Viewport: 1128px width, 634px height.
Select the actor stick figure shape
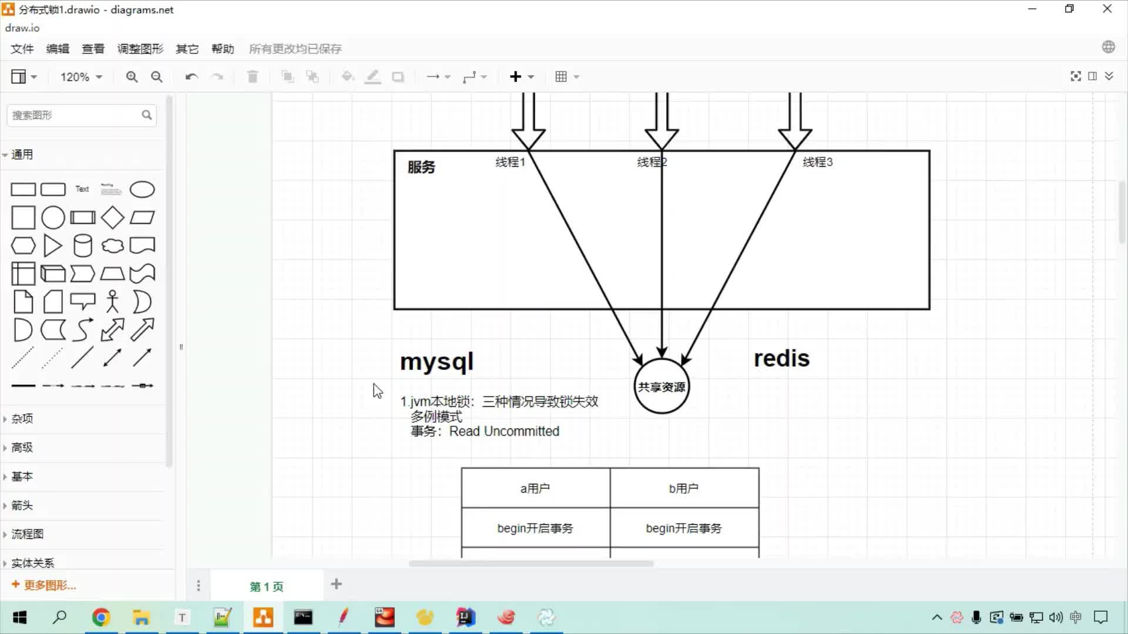[112, 302]
